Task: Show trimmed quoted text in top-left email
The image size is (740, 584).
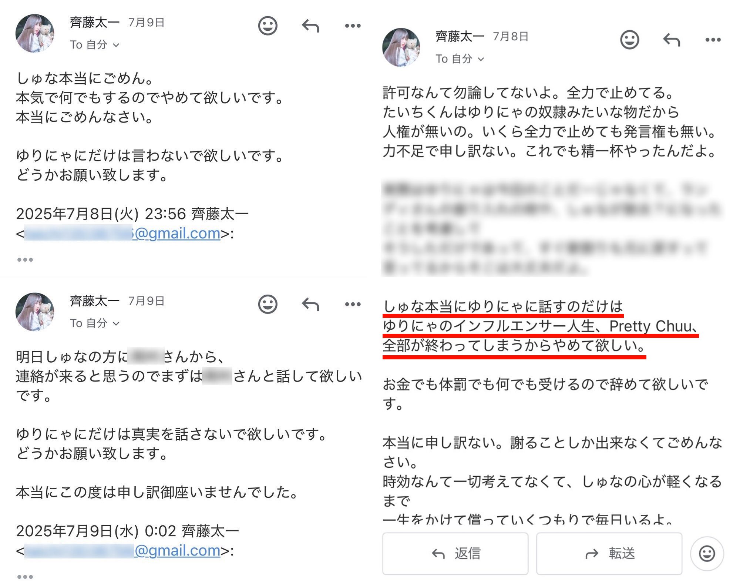Action: [x=25, y=260]
